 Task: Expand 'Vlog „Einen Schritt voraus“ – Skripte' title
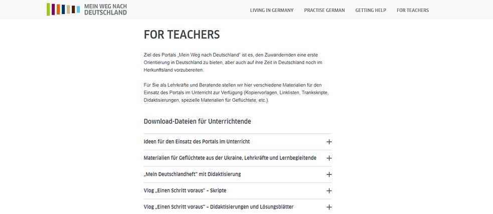coord(188,191)
